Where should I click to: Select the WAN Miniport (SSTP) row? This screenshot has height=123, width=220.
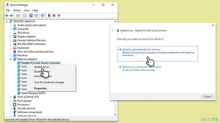click(x=33, y=93)
